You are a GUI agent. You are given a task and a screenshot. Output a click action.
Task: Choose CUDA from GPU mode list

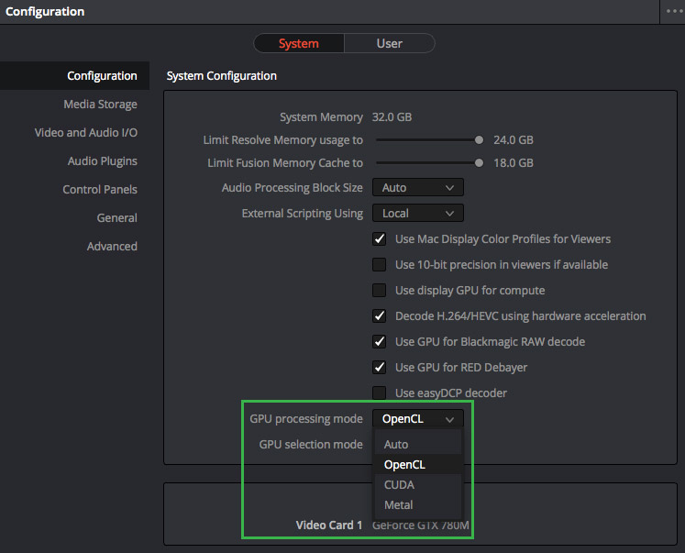coord(399,485)
